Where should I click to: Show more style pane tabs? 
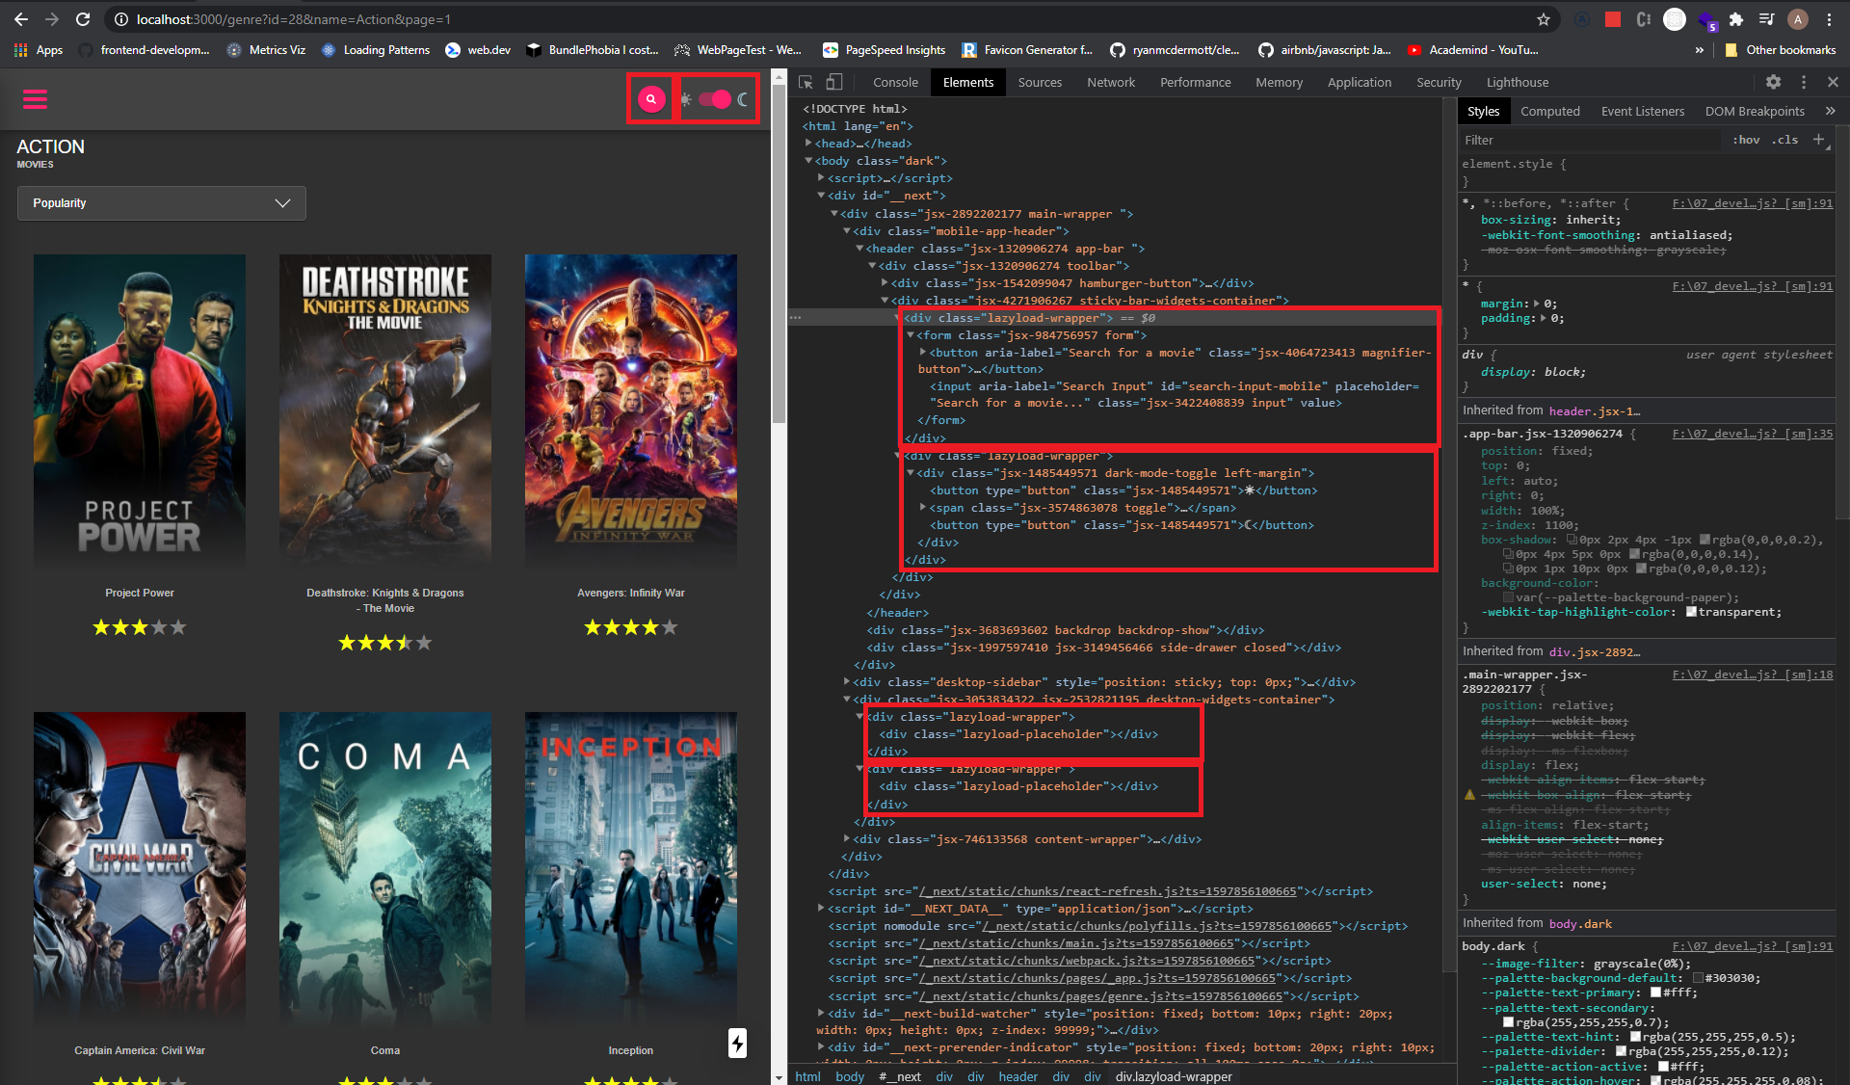tap(1830, 112)
